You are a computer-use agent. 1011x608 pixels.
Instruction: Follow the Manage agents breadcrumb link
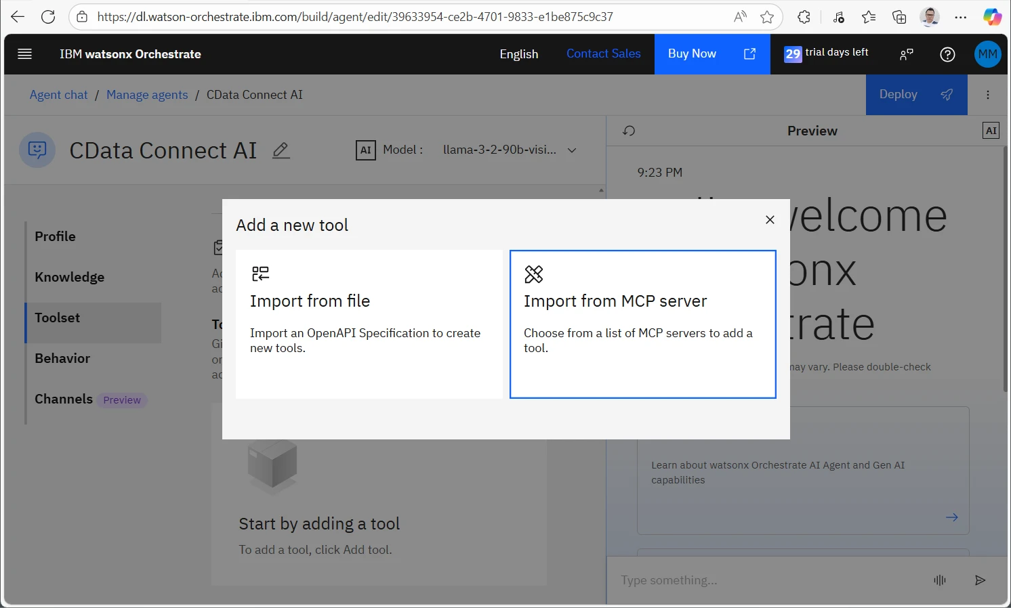coord(147,95)
